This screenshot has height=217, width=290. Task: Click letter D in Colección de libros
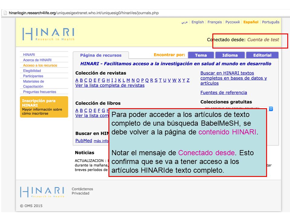coord(90,111)
